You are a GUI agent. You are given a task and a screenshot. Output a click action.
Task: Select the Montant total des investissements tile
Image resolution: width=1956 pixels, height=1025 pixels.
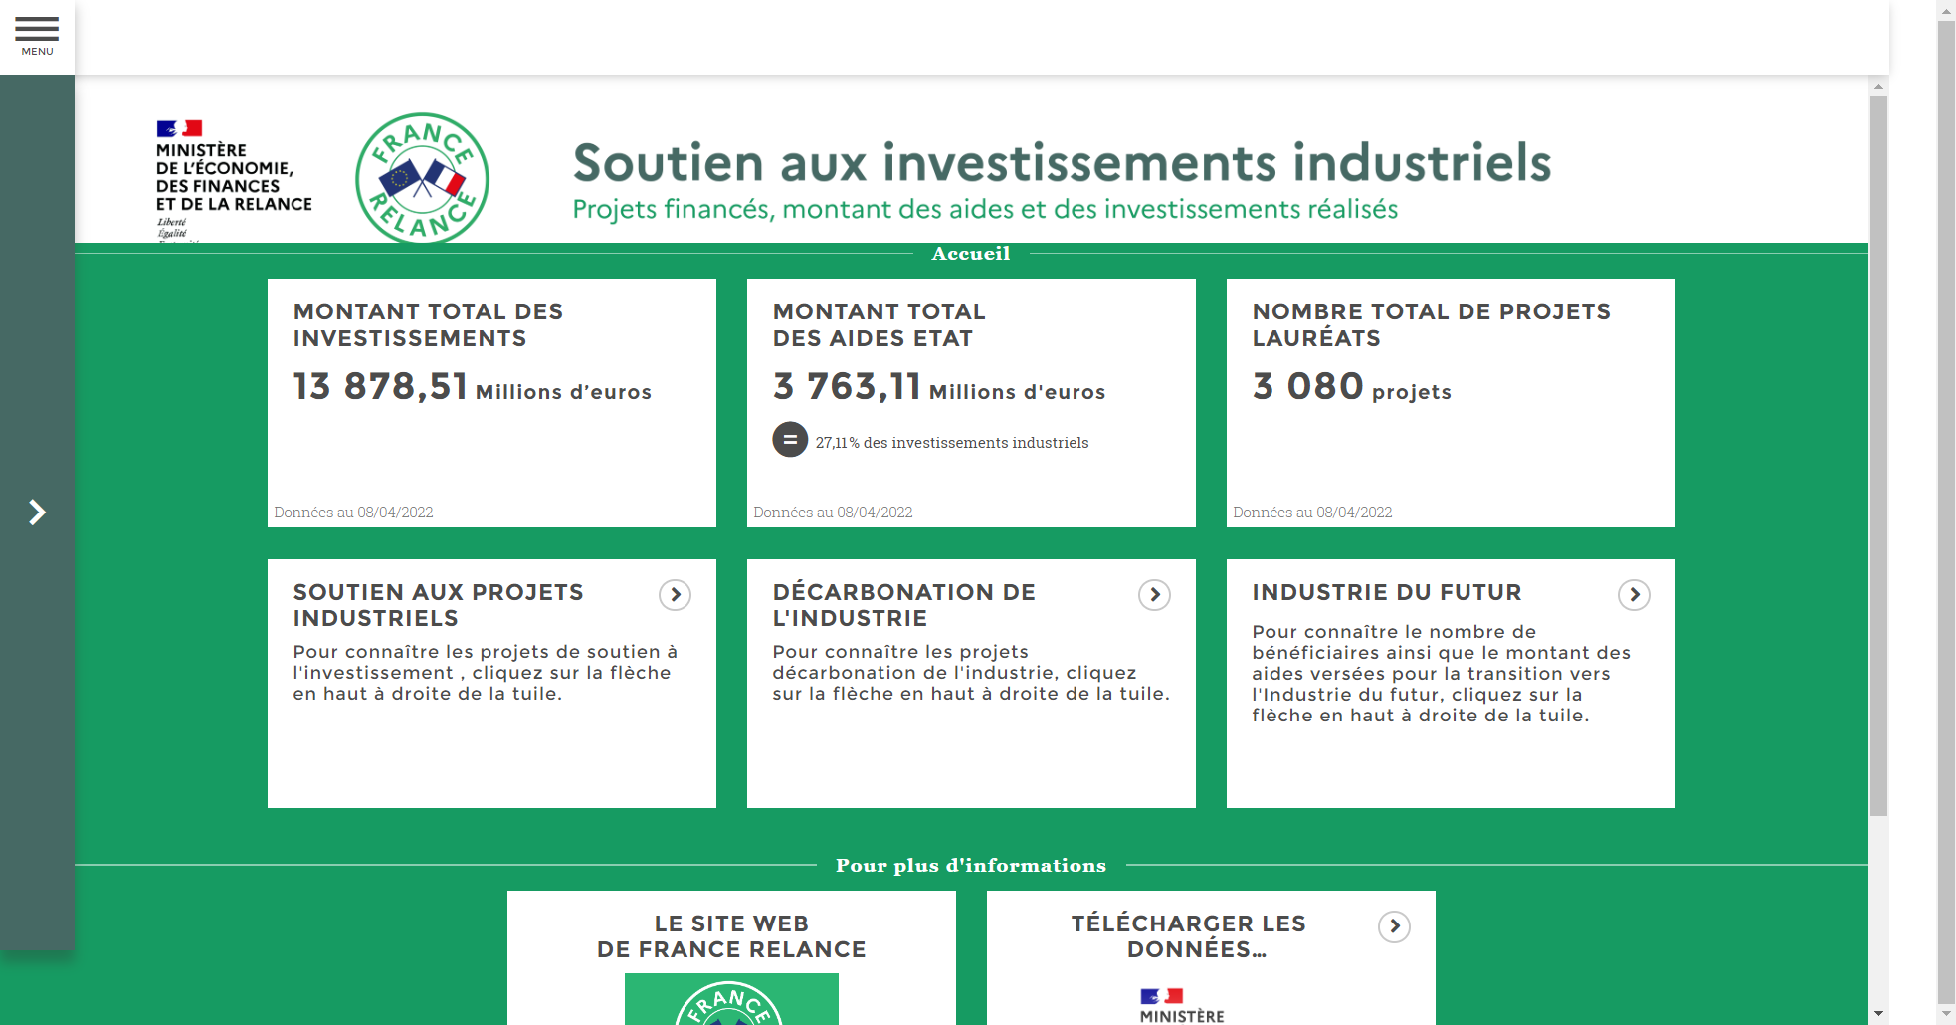pyautogui.click(x=491, y=403)
